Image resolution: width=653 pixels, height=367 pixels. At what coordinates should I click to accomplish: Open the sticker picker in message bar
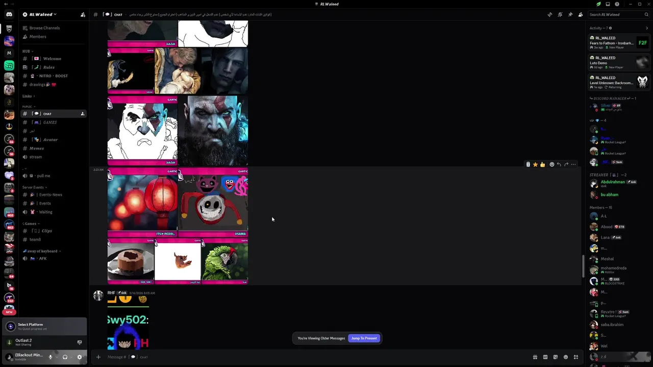[556, 357]
